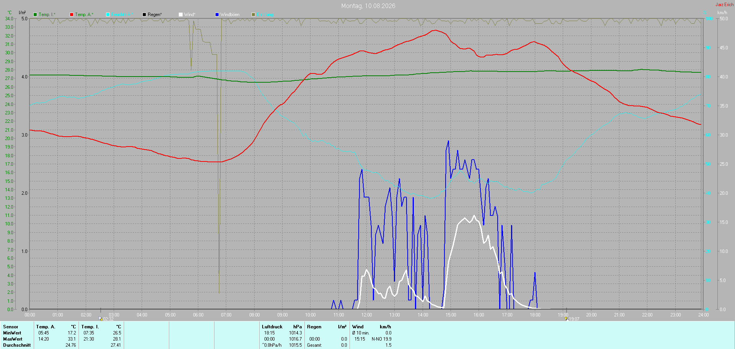
Task: Click the Temp. A. minimum value 17.2
Action: 72,333
